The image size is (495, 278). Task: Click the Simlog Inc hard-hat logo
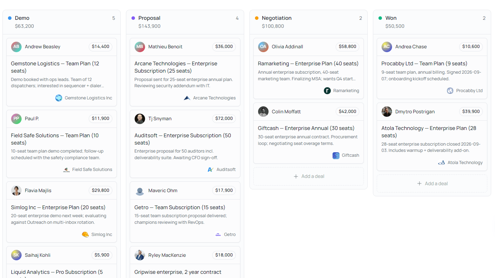tap(85, 235)
